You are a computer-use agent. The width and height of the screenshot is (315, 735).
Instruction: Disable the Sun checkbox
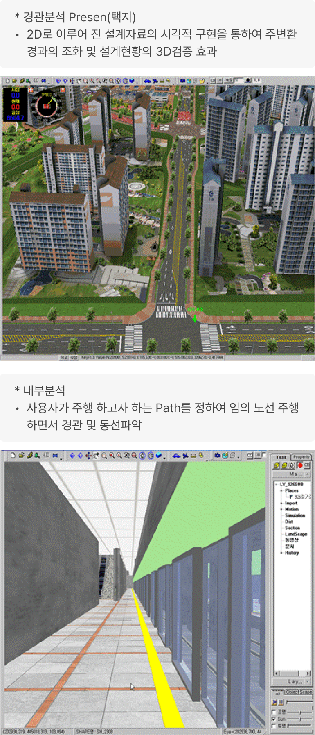pyautogui.click(x=274, y=719)
